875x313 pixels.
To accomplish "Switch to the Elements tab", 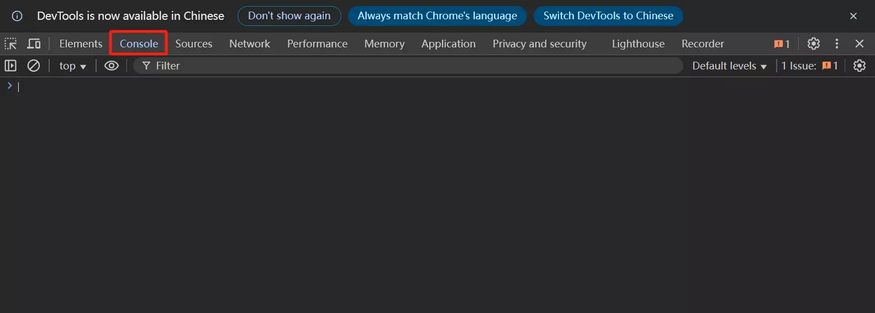I will [81, 44].
